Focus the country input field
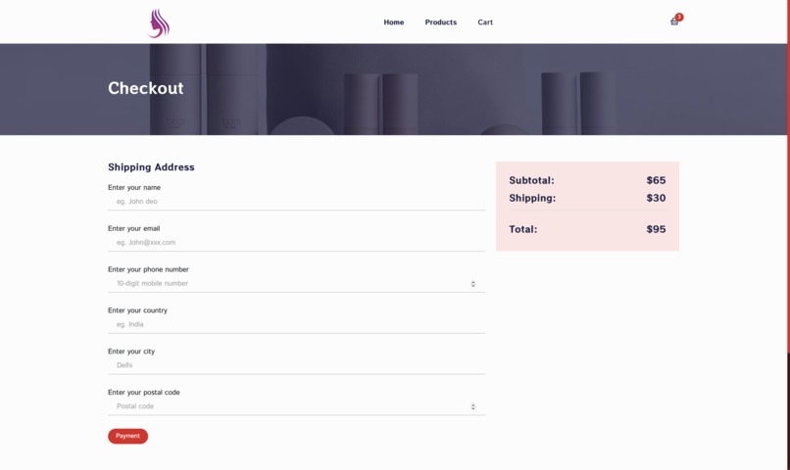The height and width of the screenshot is (470, 790). point(296,324)
